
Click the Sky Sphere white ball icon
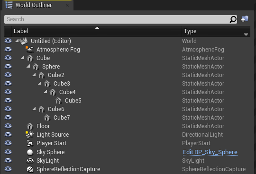(x=30, y=152)
